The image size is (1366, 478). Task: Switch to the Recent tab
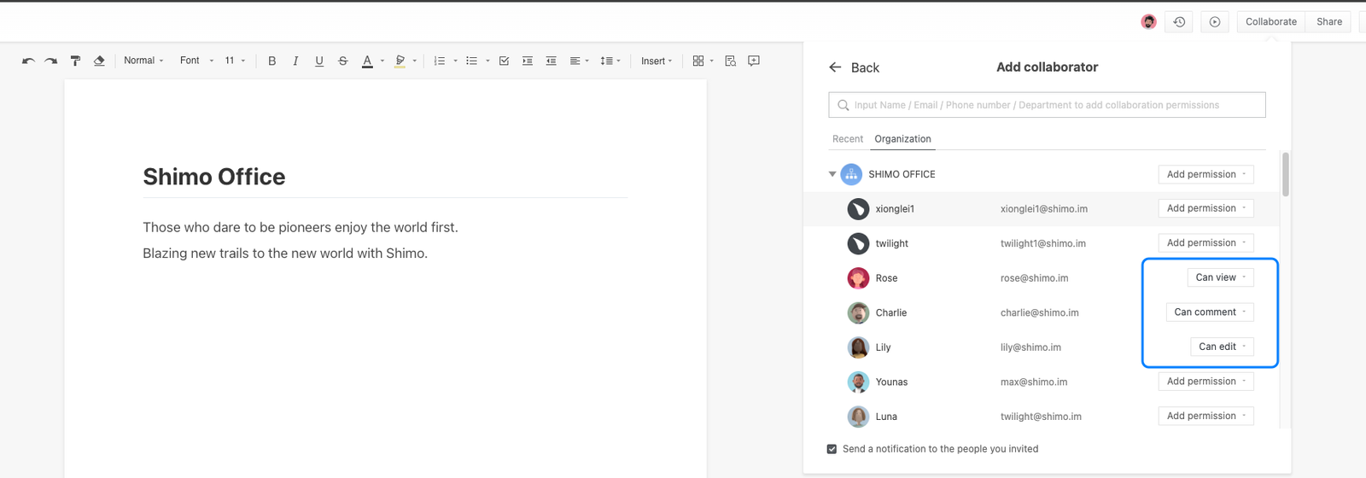[x=847, y=139]
